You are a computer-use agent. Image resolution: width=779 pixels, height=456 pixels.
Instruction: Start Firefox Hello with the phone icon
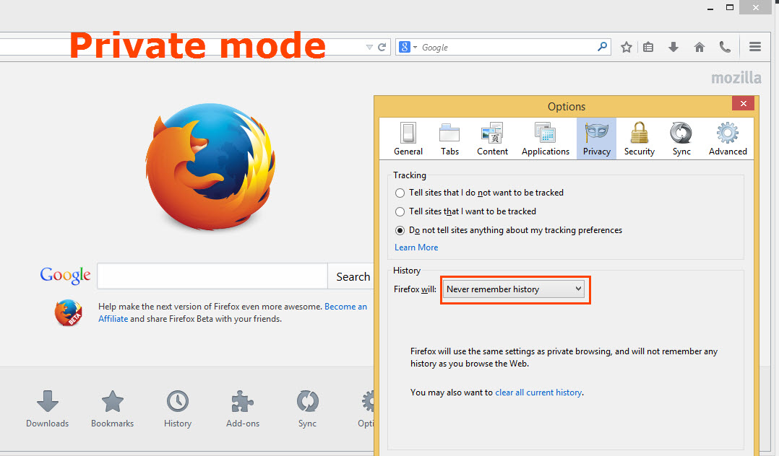click(725, 46)
